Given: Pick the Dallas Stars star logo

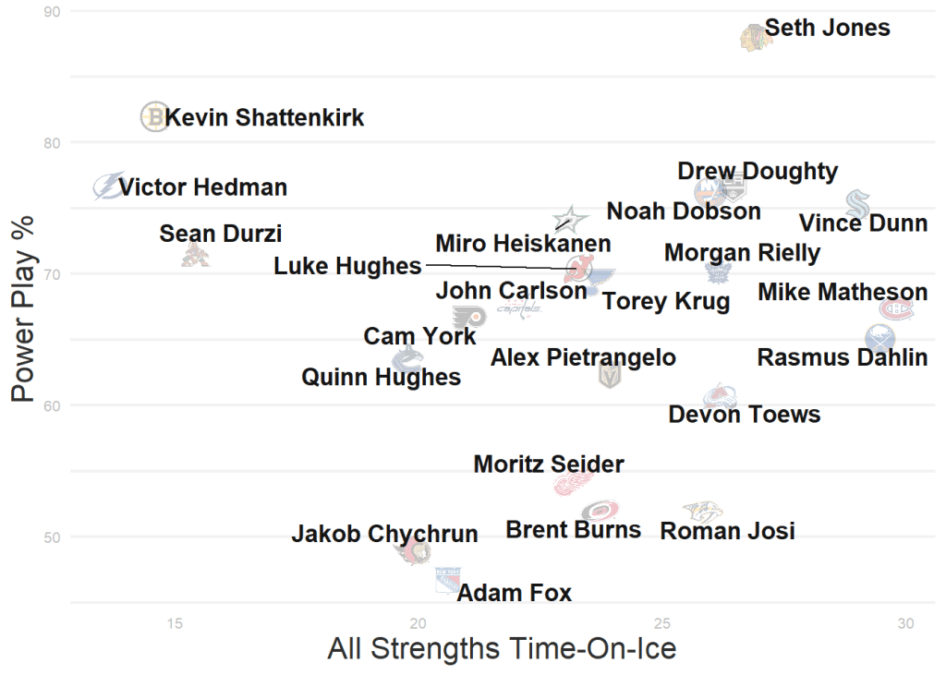Looking at the screenshot, I should coord(570,220).
